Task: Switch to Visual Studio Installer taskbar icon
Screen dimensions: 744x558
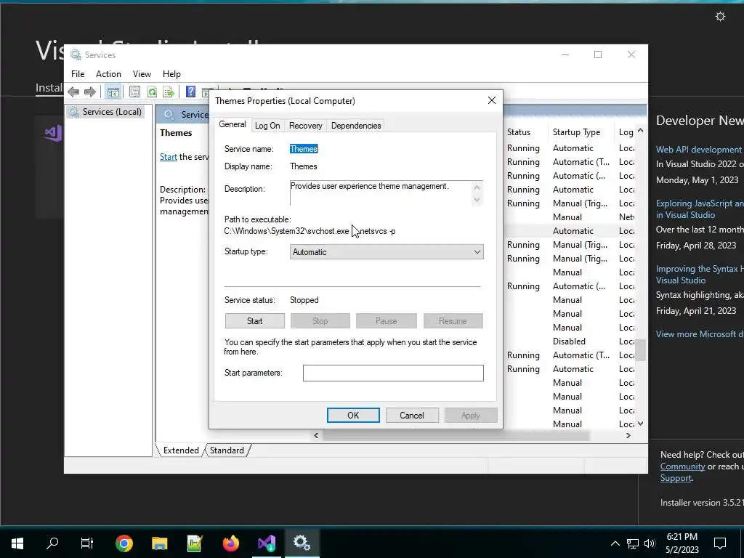Action: (x=266, y=543)
